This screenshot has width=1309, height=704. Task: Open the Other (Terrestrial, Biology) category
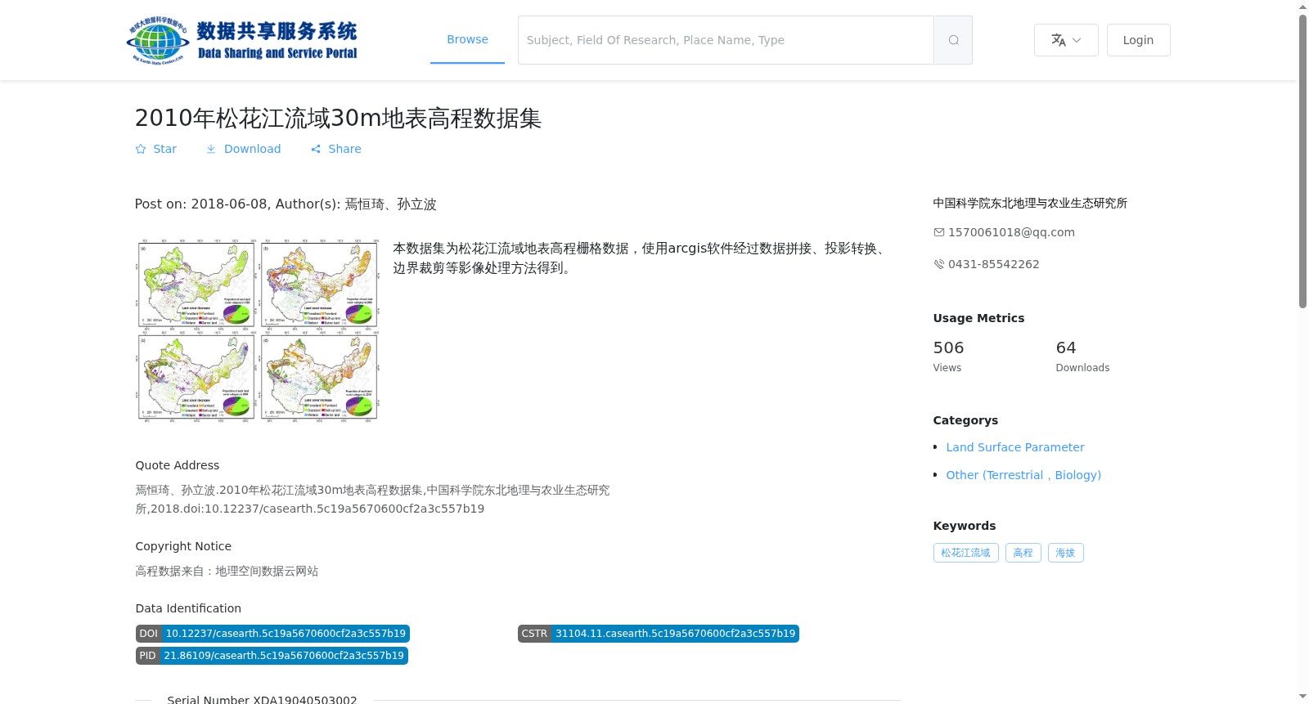(x=1023, y=475)
